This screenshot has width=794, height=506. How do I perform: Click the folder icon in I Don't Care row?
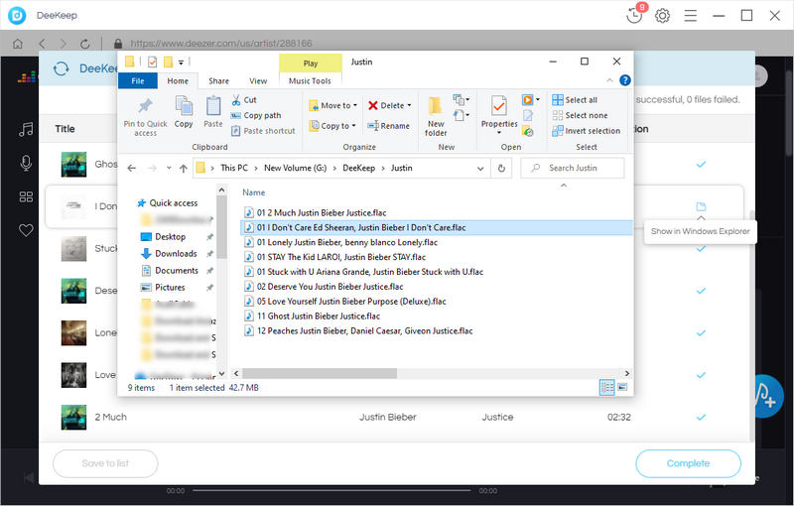point(701,206)
